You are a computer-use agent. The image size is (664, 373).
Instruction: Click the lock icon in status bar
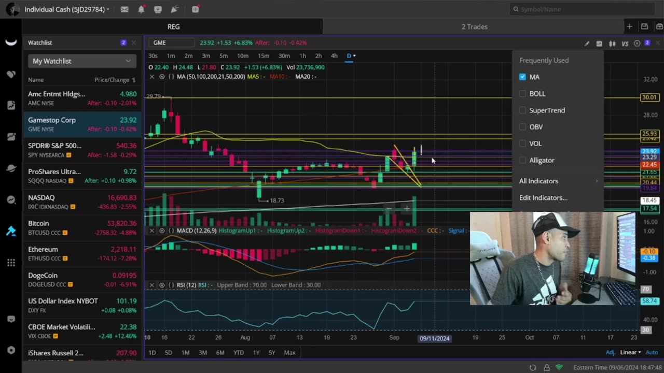546,367
